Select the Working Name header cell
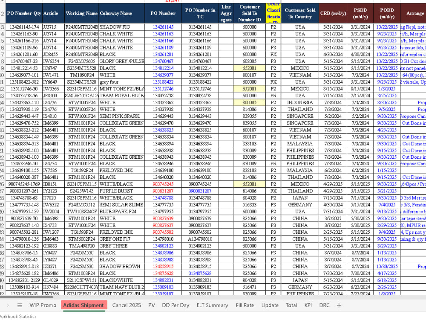 pos(82,13)
